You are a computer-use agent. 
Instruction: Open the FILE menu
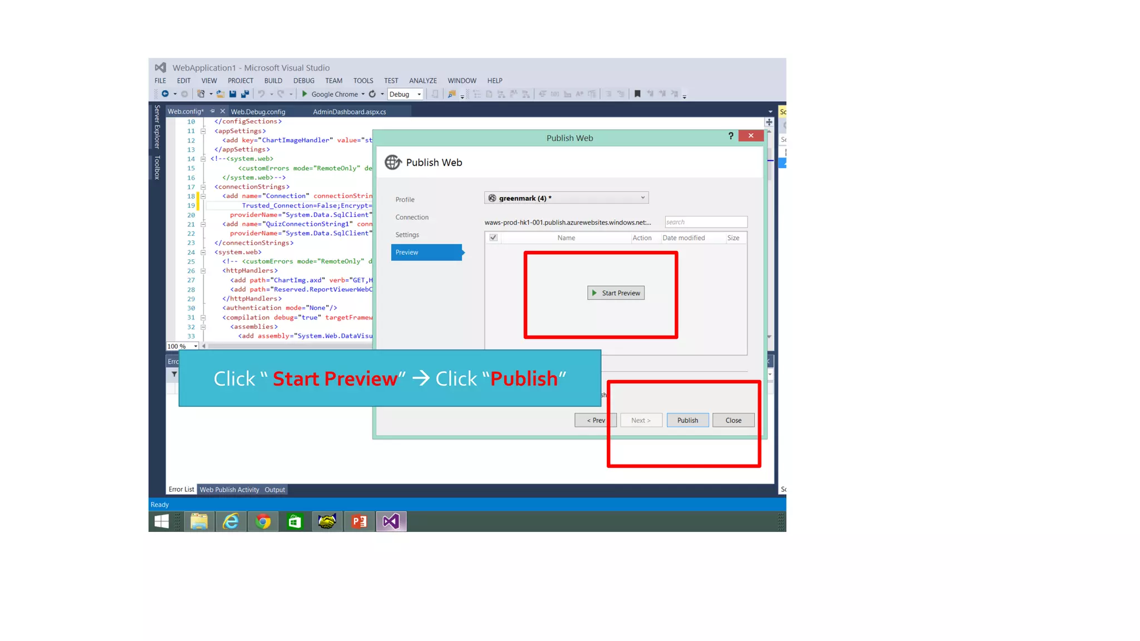click(x=160, y=81)
